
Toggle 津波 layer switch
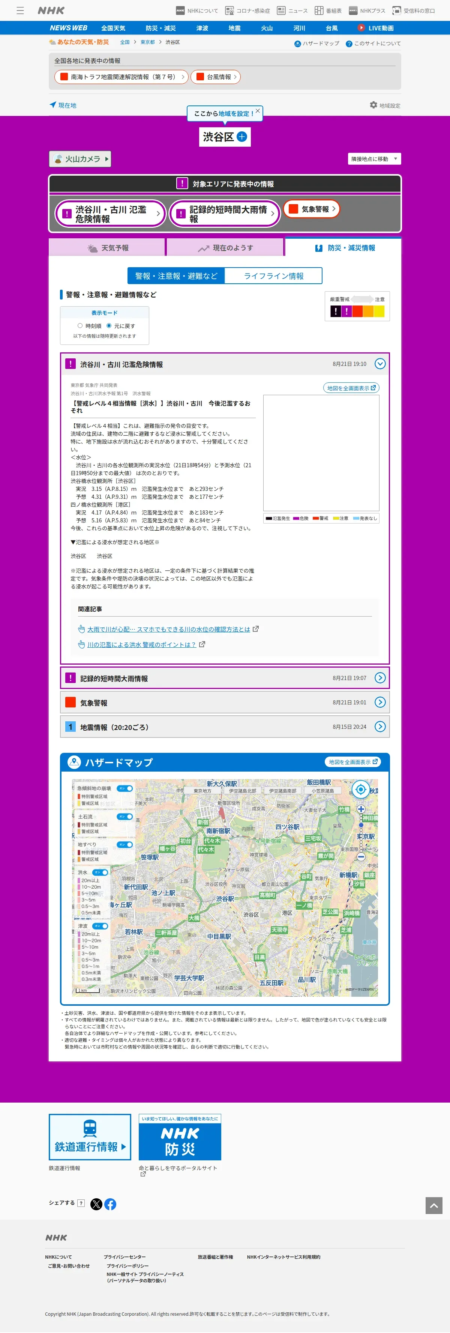coord(100,926)
